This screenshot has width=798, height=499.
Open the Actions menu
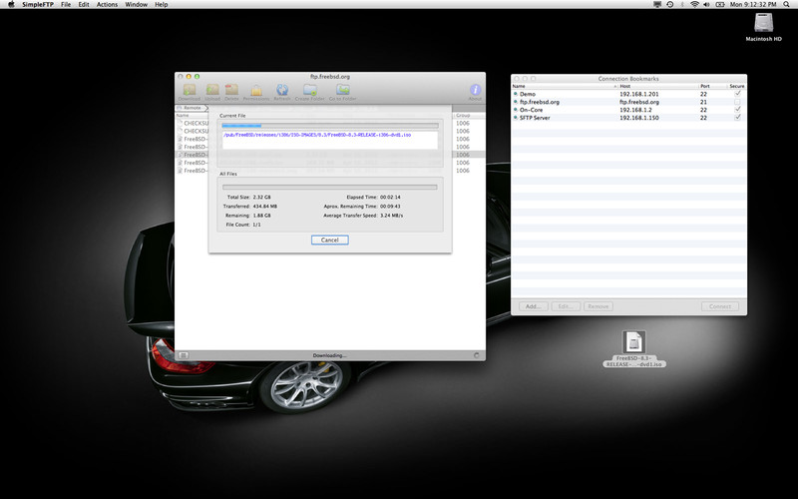[x=107, y=5]
